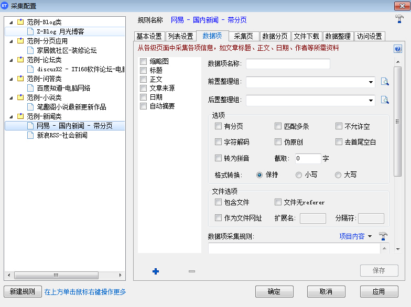Enable the 有分页 option
The width and height of the screenshot is (411, 307).
(x=218, y=126)
